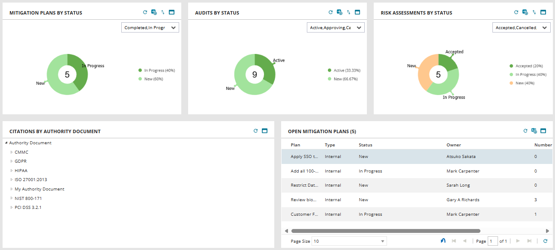Sort the Risk Assessments by Status chart
The image size is (555, 250).
pos(534,12)
